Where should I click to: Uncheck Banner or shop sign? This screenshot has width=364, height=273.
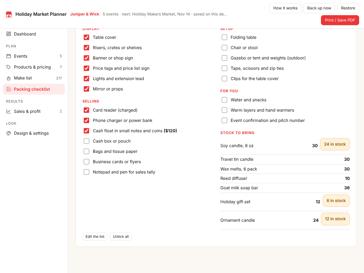point(86,58)
